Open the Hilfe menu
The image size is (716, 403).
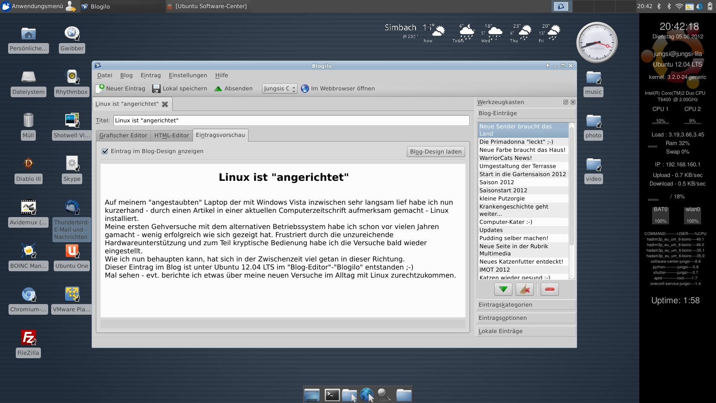pos(221,75)
